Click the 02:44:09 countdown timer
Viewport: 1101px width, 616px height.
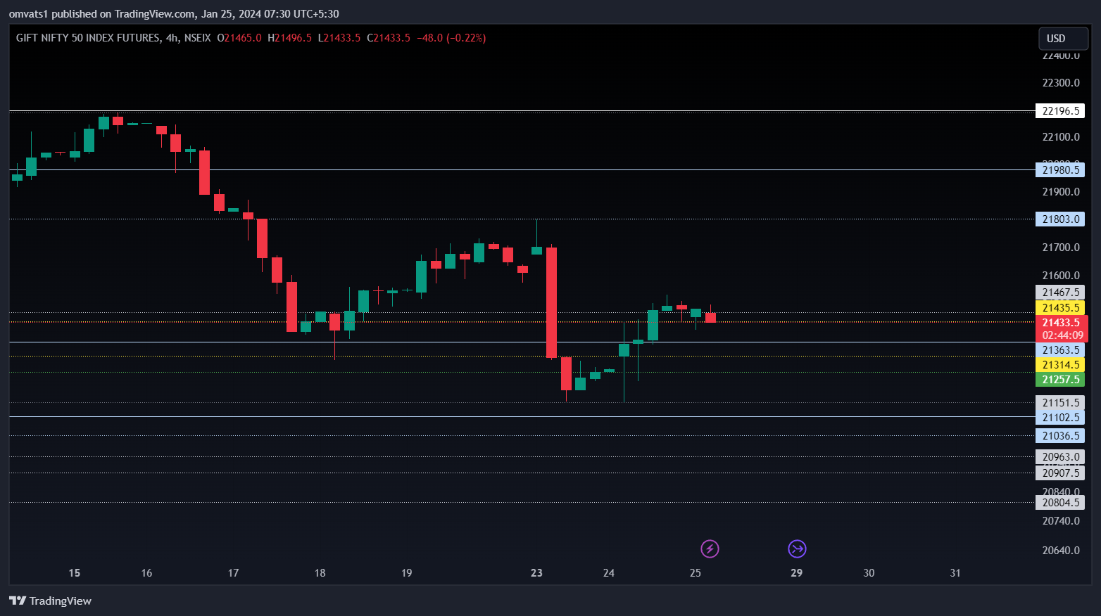[x=1062, y=335]
